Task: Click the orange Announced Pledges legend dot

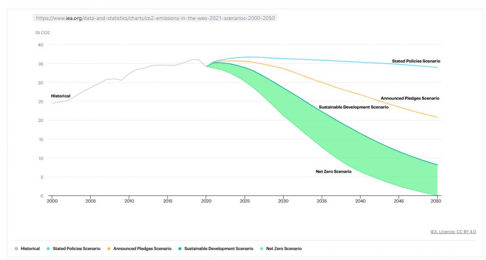Action: [x=109, y=249]
